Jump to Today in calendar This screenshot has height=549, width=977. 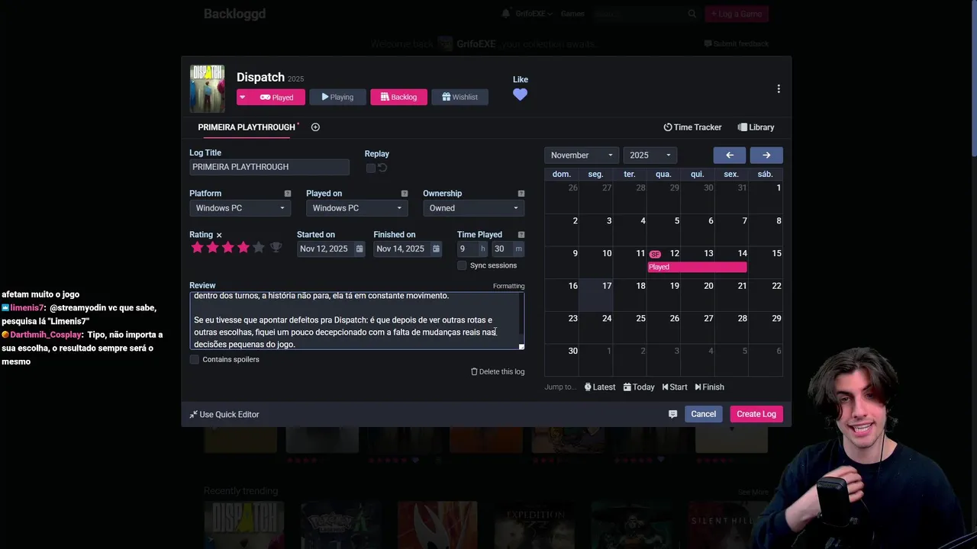click(639, 387)
